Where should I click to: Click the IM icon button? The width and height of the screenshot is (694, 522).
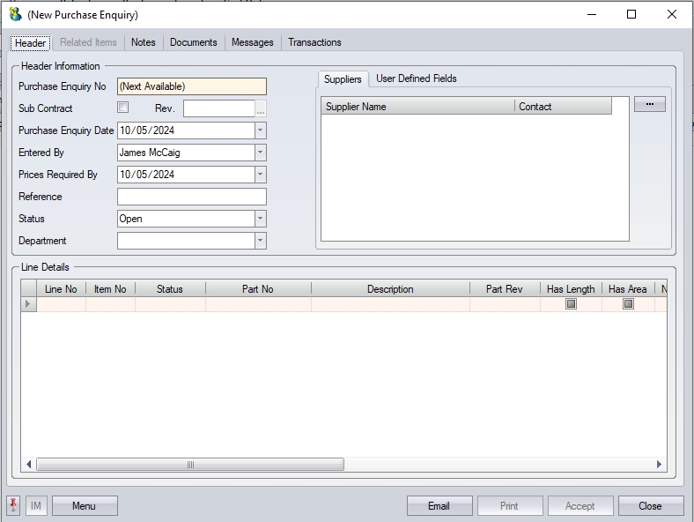[x=36, y=505]
